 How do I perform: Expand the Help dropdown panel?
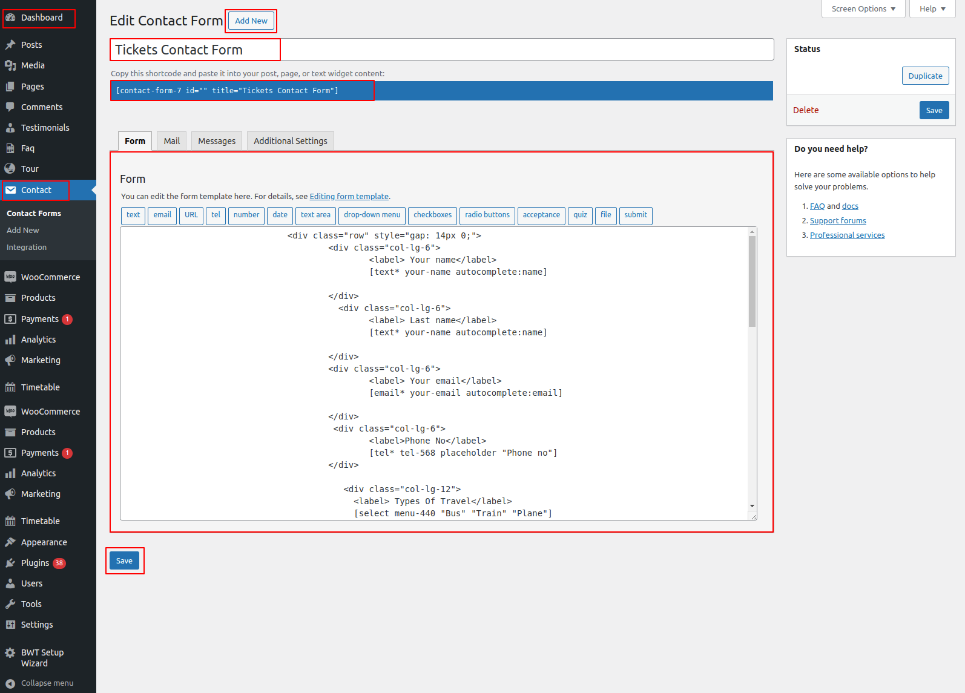pos(932,9)
